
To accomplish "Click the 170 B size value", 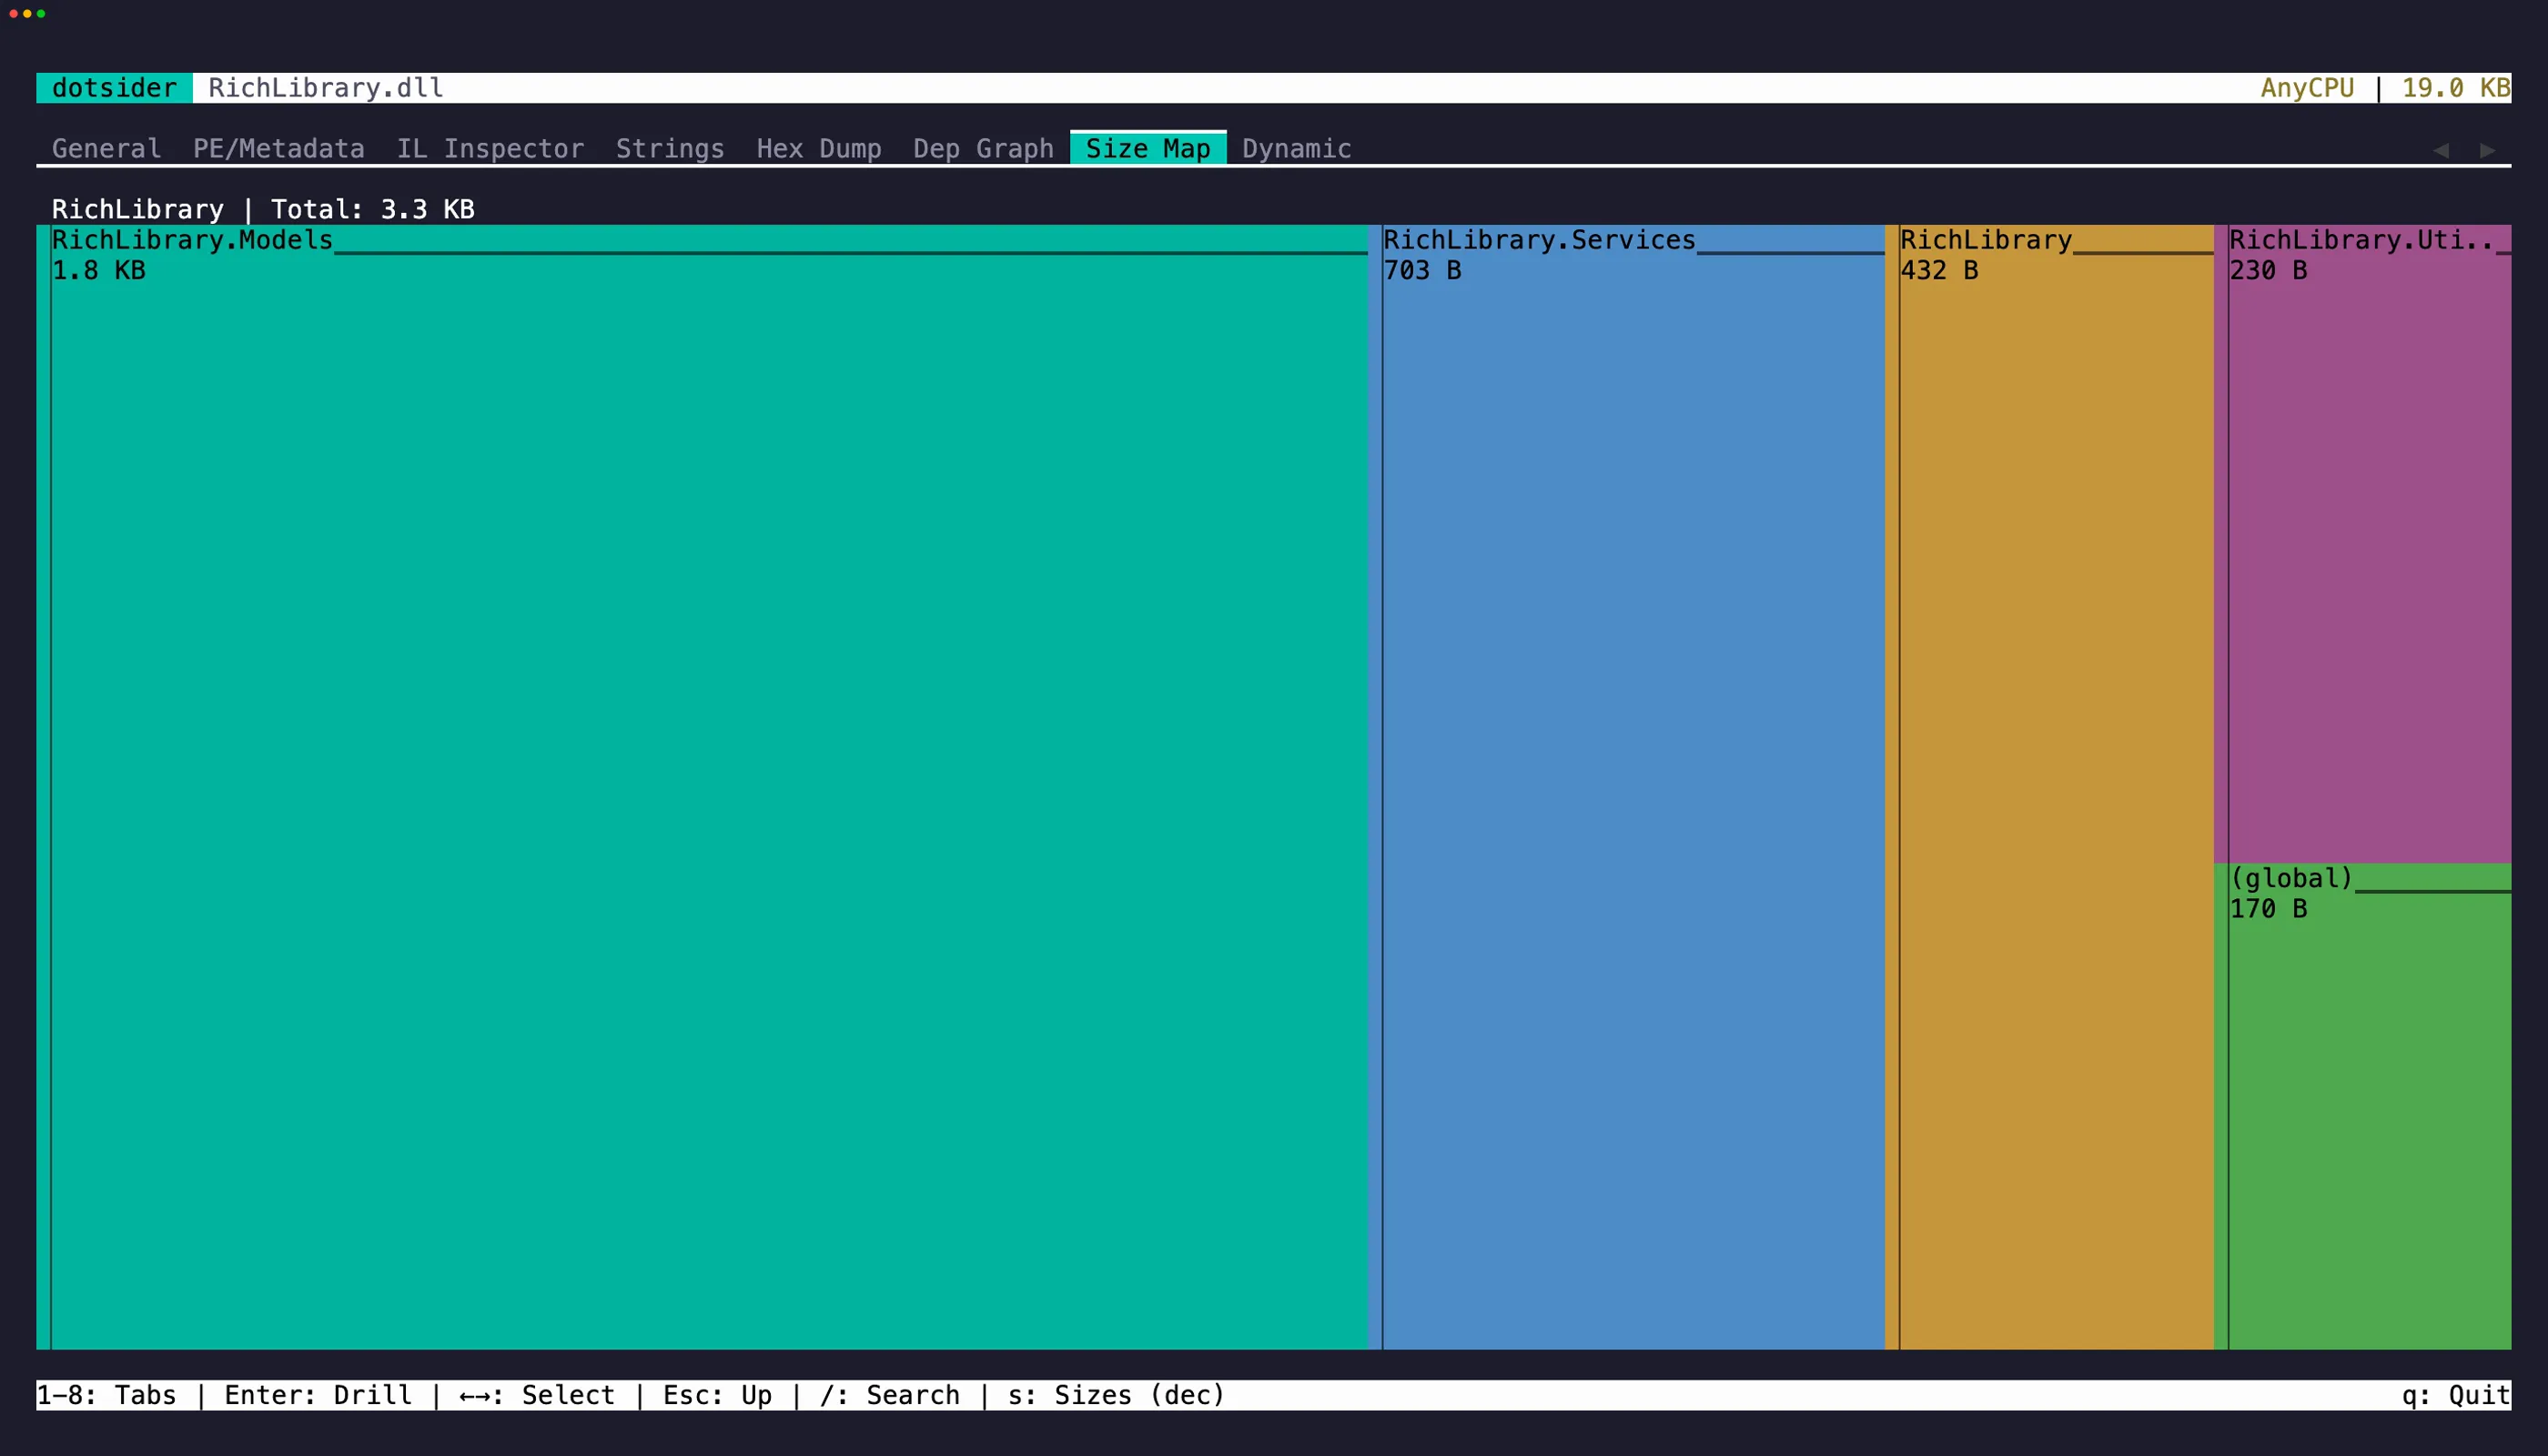I will [2268, 908].
